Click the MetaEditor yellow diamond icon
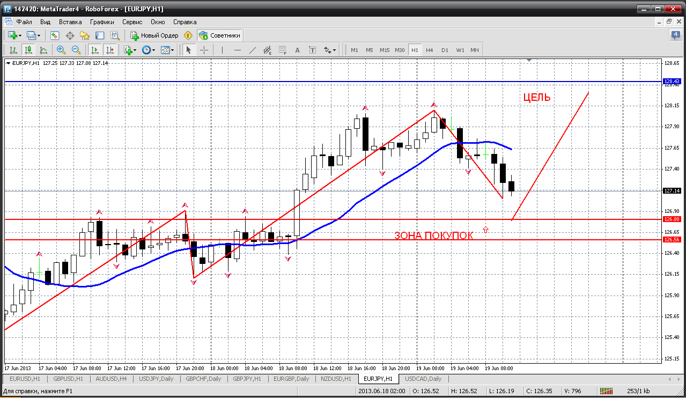 [x=188, y=35]
